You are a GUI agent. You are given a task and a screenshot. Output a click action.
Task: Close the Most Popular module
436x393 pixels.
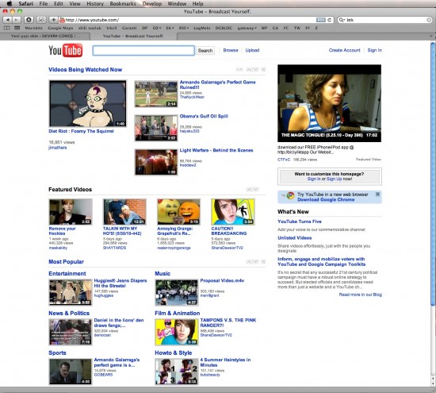coord(263,261)
